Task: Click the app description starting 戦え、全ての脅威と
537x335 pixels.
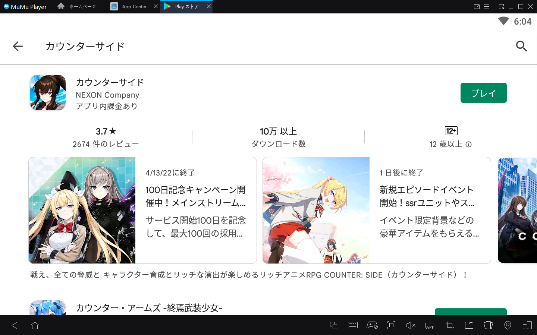Action: 249,275
